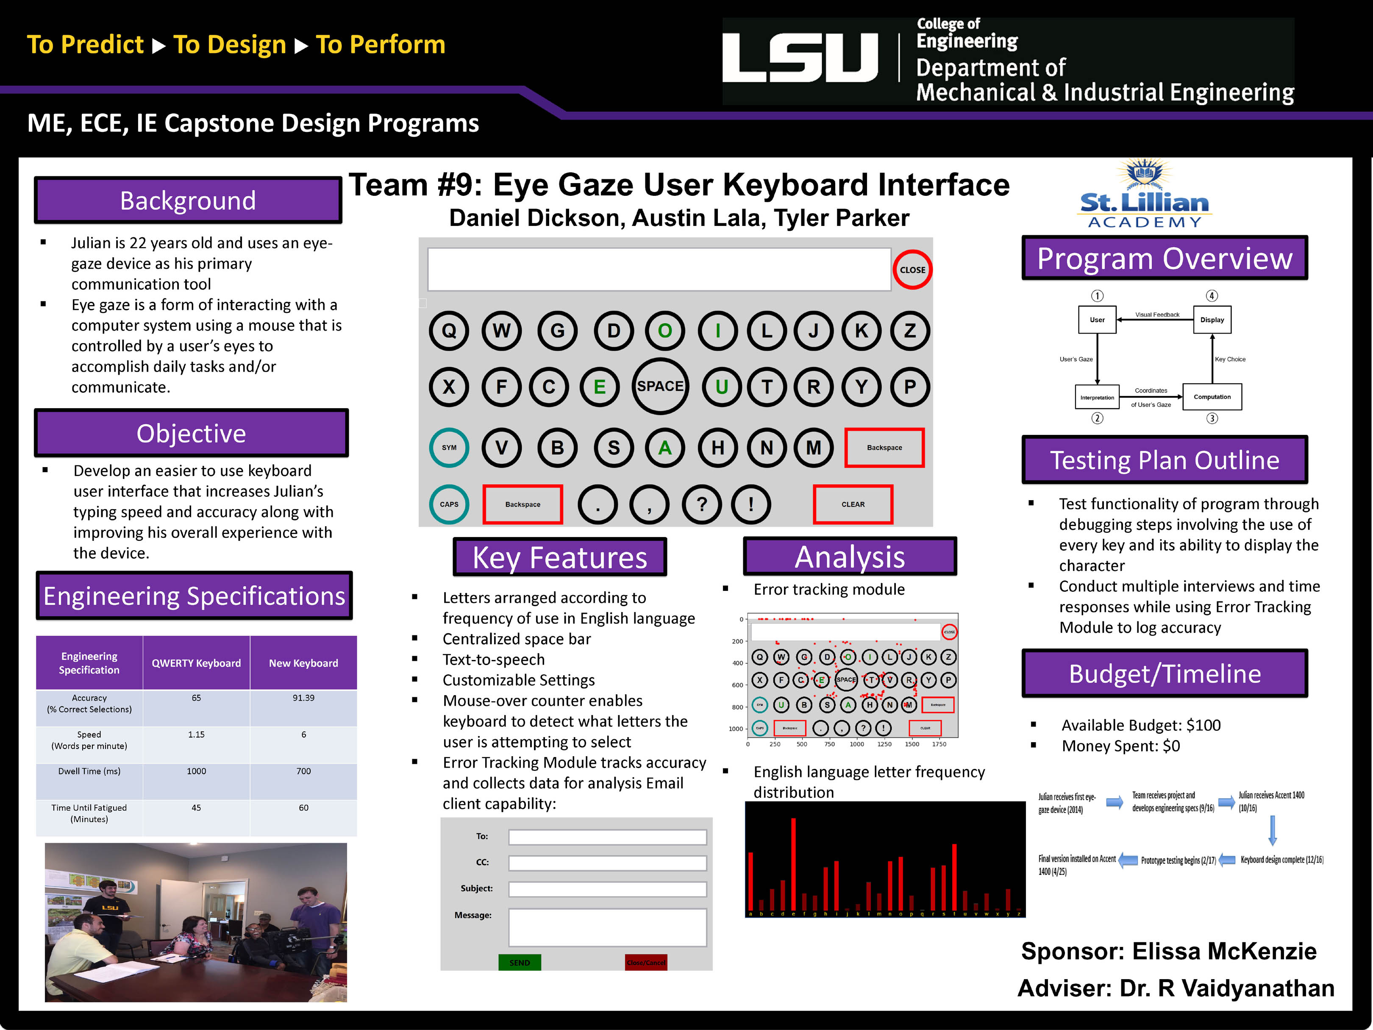Select the T key on the large keyboard
Viewport: 1373px width, 1030px height.
tap(767, 387)
